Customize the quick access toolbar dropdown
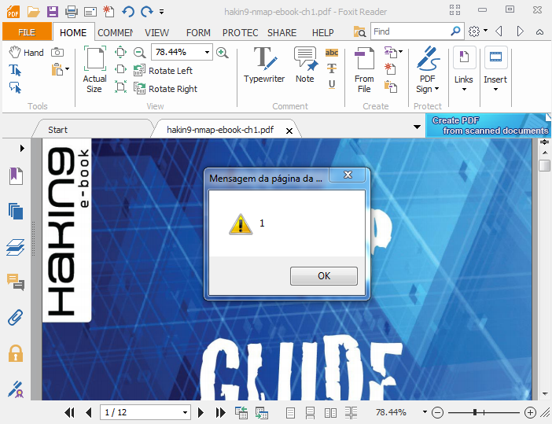The image size is (552, 424). (161, 12)
